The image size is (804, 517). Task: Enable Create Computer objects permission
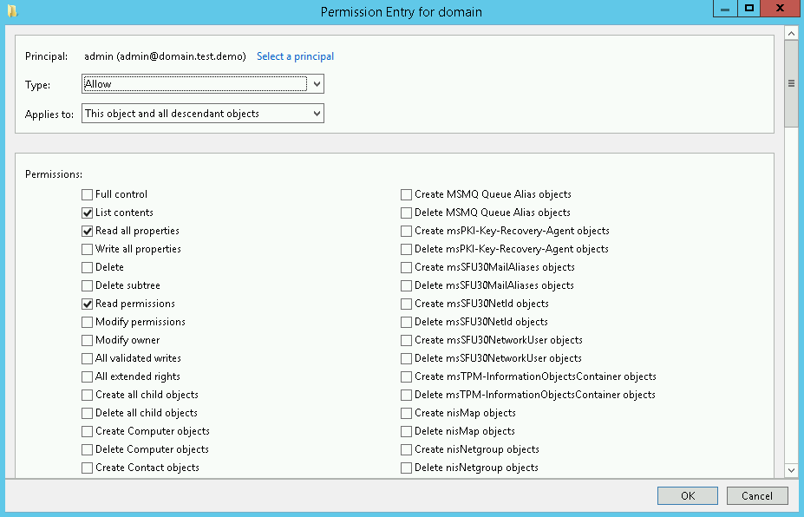[x=88, y=431]
